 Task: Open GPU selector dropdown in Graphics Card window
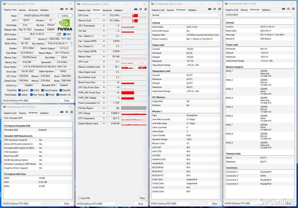23,100
